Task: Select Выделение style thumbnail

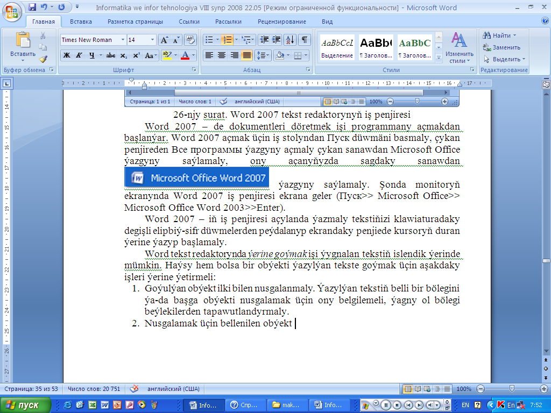Action: coord(337,47)
